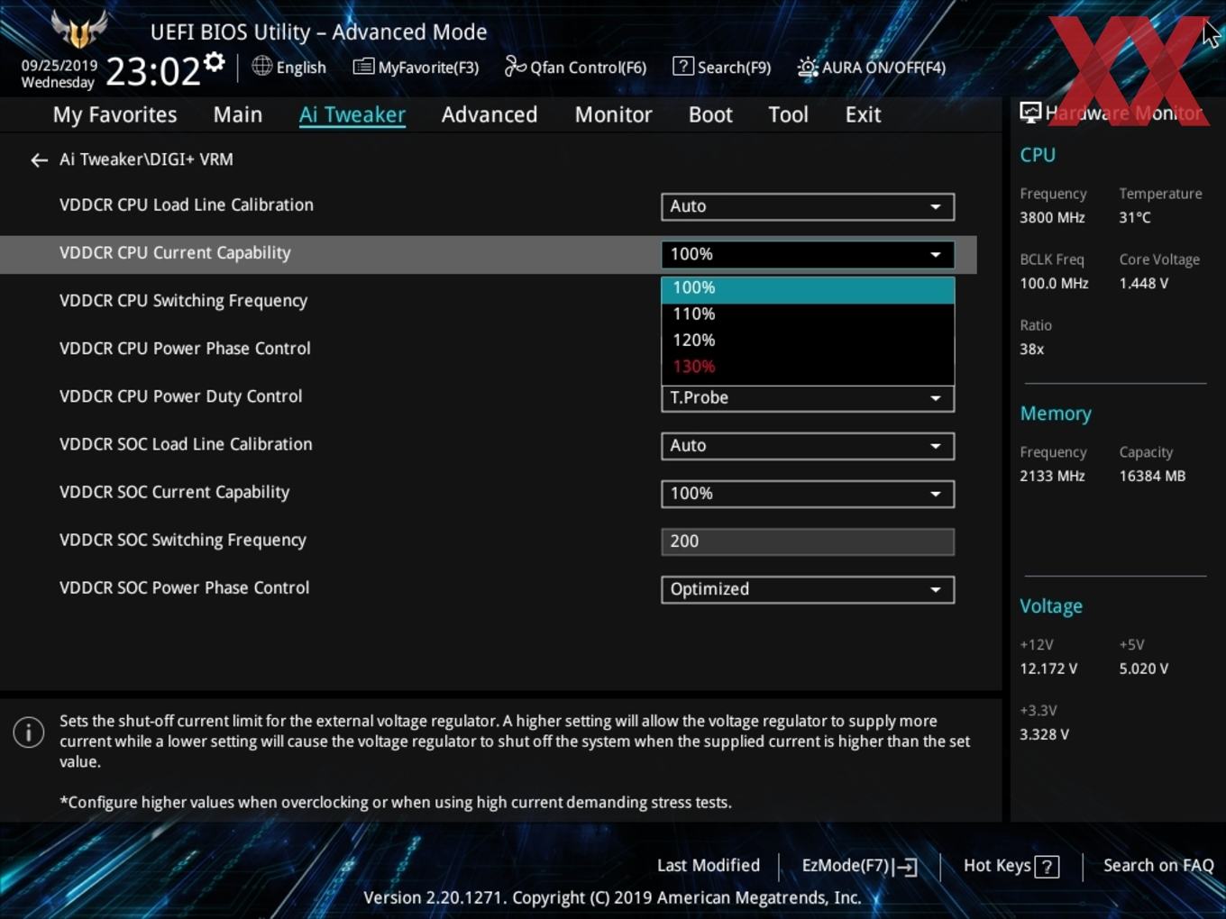The height and width of the screenshot is (919, 1226).
Task: Choose 120% current capability option
Action: coord(808,341)
